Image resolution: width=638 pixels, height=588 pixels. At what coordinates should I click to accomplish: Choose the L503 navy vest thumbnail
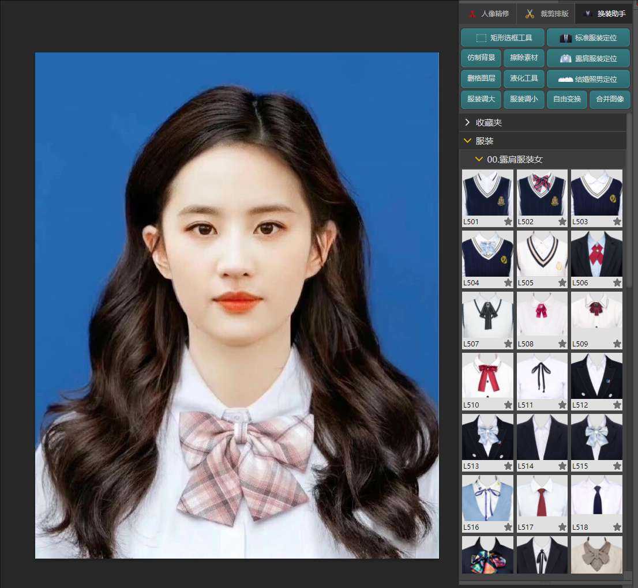[x=596, y=193]
